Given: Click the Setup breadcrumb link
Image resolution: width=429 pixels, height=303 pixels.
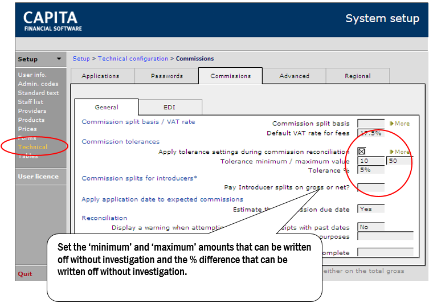Looking at the screenshot, I should [81, 59].
